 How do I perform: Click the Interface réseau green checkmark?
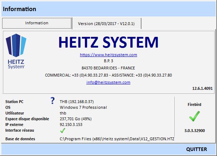coord(63,130)
